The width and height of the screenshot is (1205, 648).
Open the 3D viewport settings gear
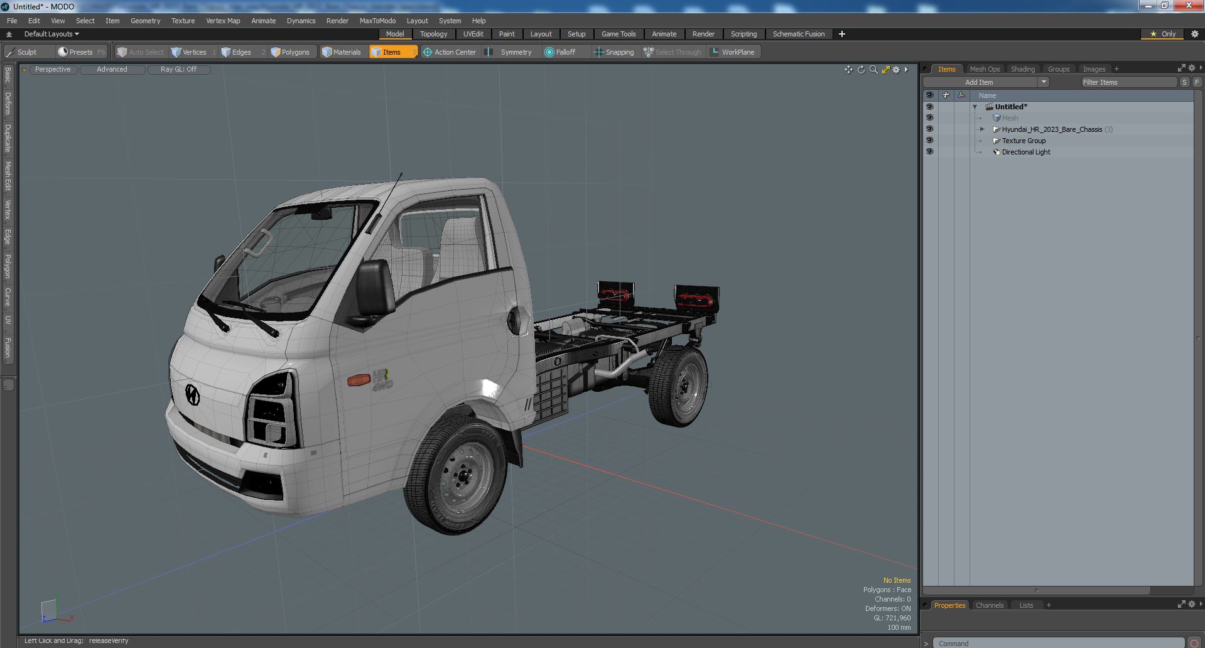896,70
